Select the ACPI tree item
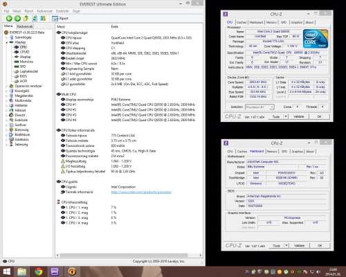This screenshot has height=277, width=346. 24,81
